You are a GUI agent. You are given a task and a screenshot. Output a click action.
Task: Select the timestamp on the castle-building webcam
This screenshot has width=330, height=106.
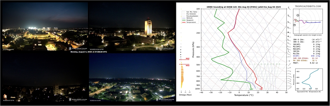tap(9, 100)
